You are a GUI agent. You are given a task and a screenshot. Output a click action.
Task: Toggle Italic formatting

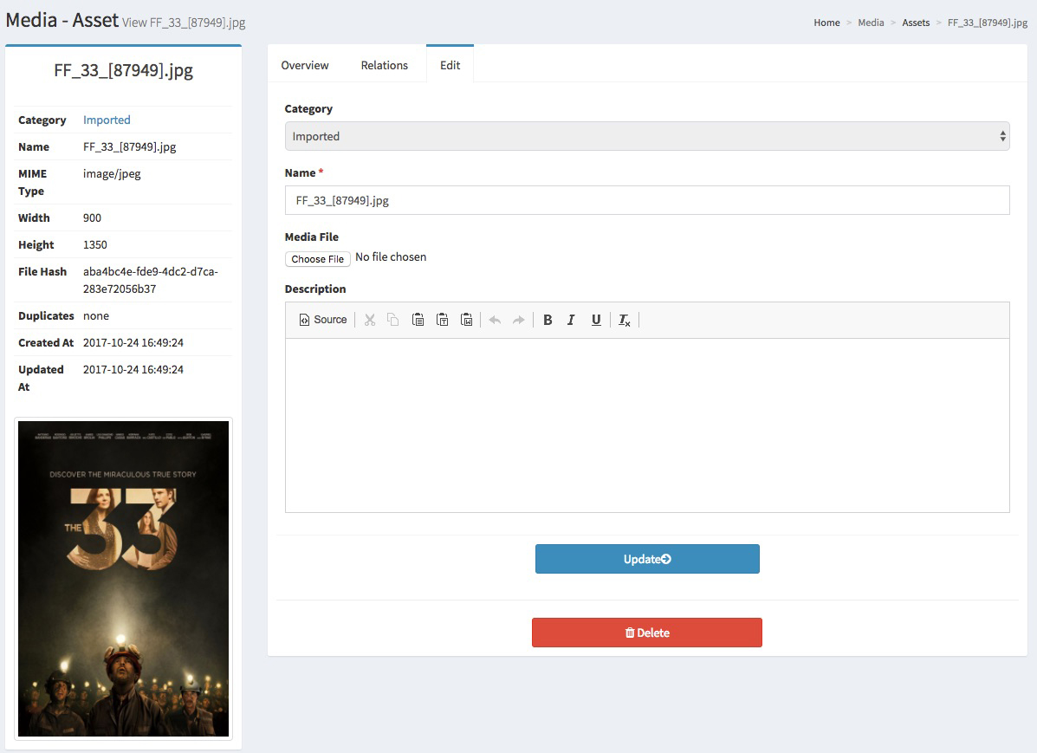pyautogui.click(x=571, y=320)
